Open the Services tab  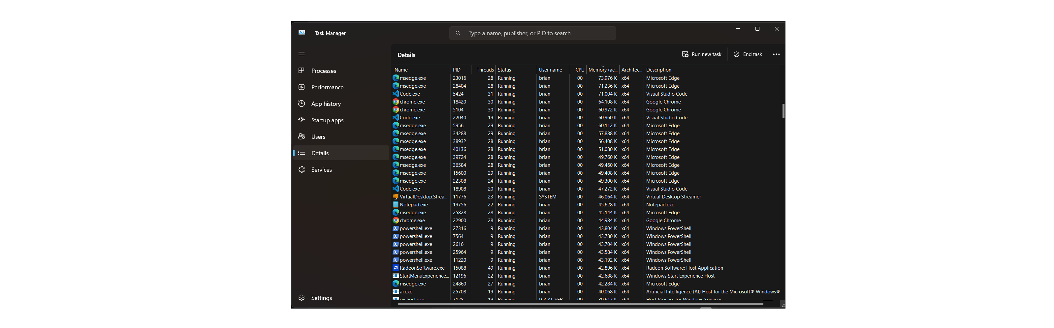(x=341, y=169)
